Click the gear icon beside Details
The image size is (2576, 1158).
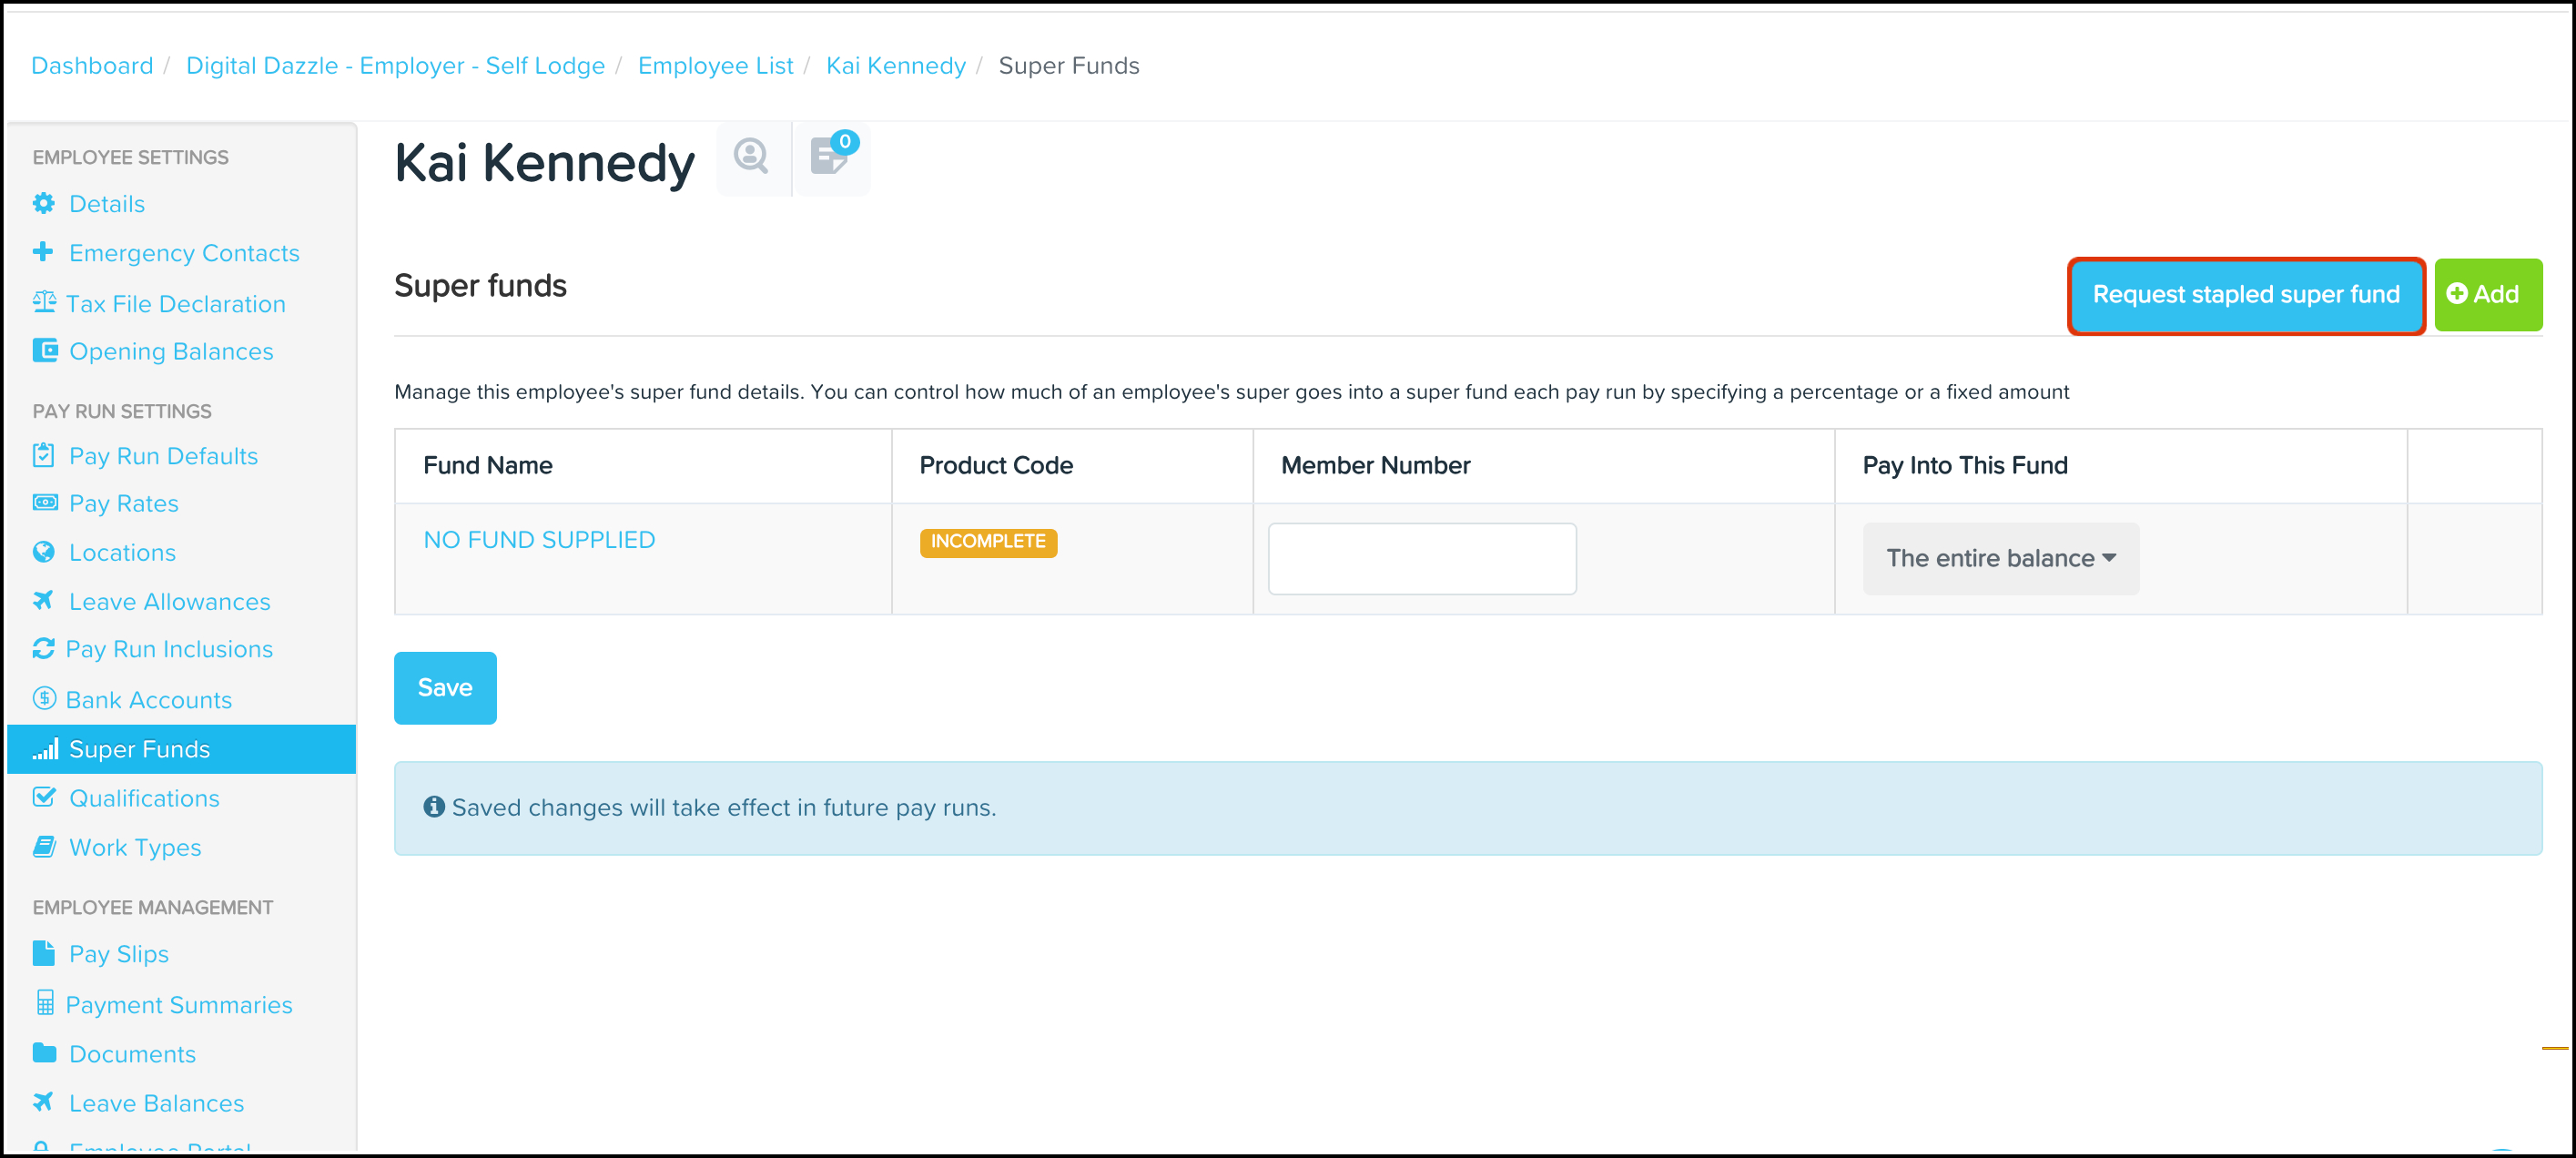44,204
